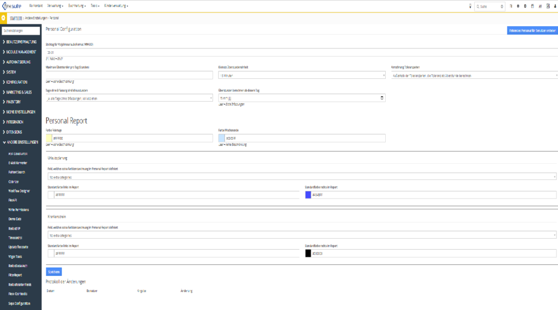Open E-Mail Konverter settings
The image size is (558, 310).
[18, 163]
